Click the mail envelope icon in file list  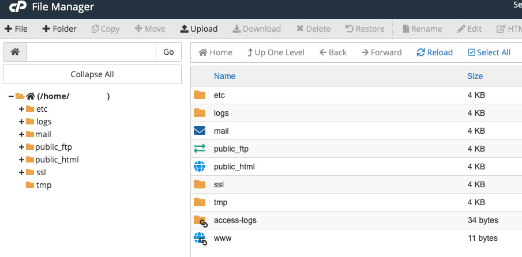tap(200, 131)
